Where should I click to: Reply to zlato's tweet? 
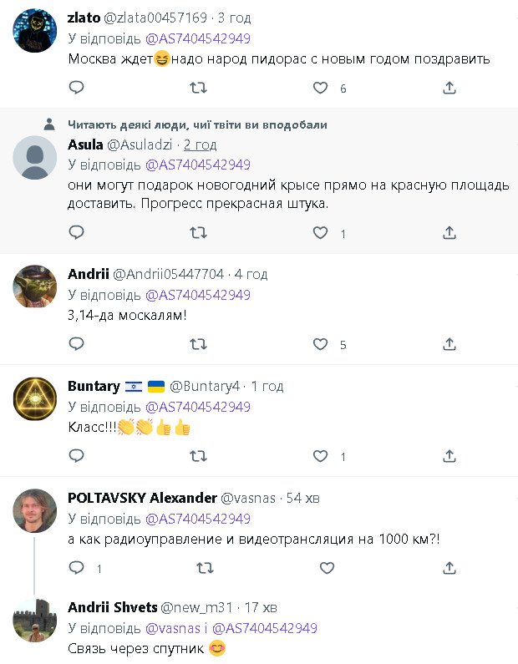point(76,88)
